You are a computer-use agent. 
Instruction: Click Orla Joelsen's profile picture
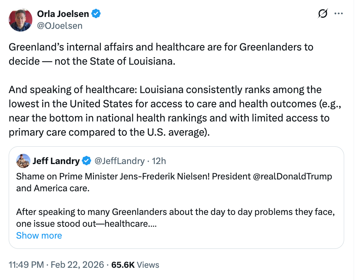tap(20, 19)
